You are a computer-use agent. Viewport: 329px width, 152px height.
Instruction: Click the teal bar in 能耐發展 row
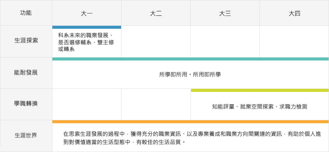coord(190,59)
